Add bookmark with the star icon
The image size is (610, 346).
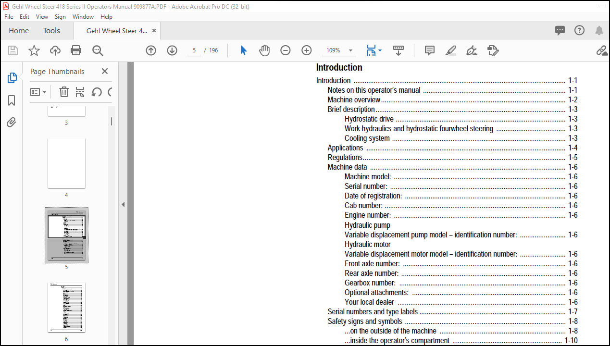(34, 50)
